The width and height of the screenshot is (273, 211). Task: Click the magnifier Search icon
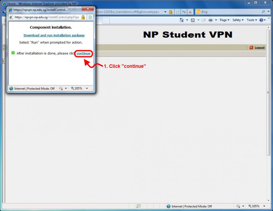point(263,12)
